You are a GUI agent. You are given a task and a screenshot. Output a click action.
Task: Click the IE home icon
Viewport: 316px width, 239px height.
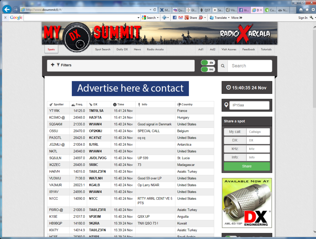tap(301, 10)
